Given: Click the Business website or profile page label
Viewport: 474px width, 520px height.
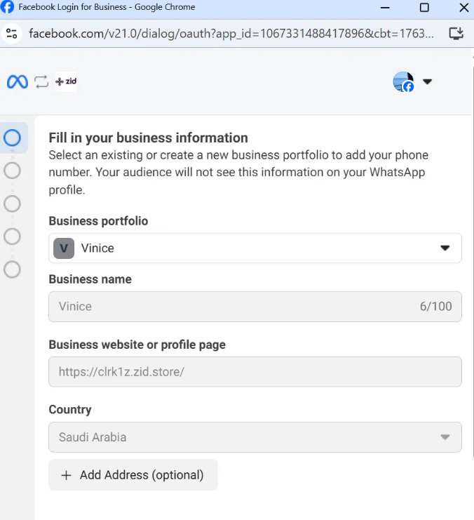Looking at the screenshot, I should [x=137, y=345].
